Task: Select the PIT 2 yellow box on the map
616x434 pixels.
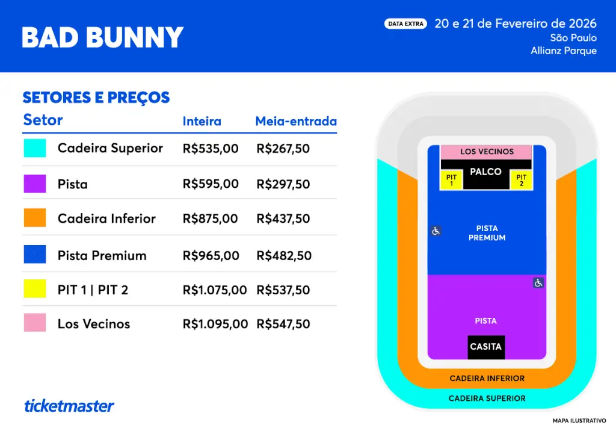Action: pos(521,180)
